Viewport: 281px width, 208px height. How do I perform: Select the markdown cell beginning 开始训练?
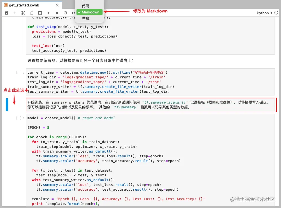click(151, 105)
